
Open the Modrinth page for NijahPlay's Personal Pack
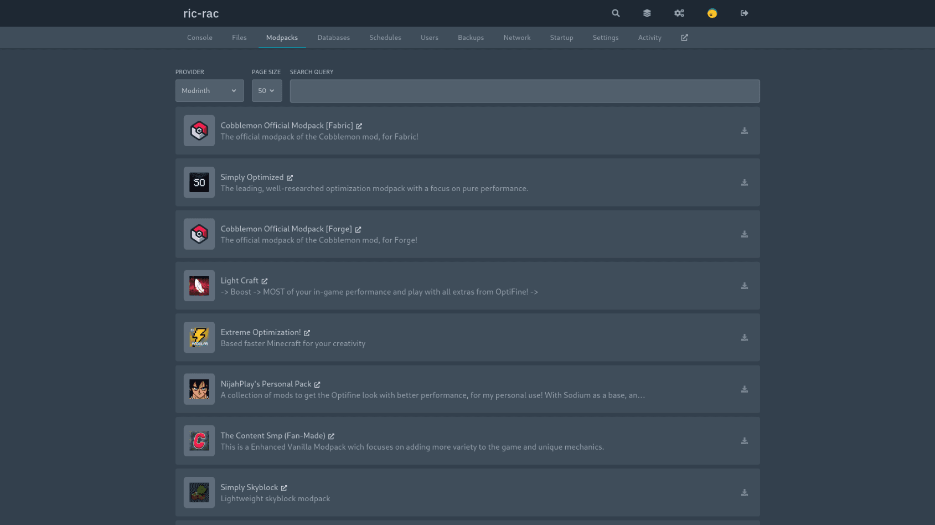click(x=317, y=384)
